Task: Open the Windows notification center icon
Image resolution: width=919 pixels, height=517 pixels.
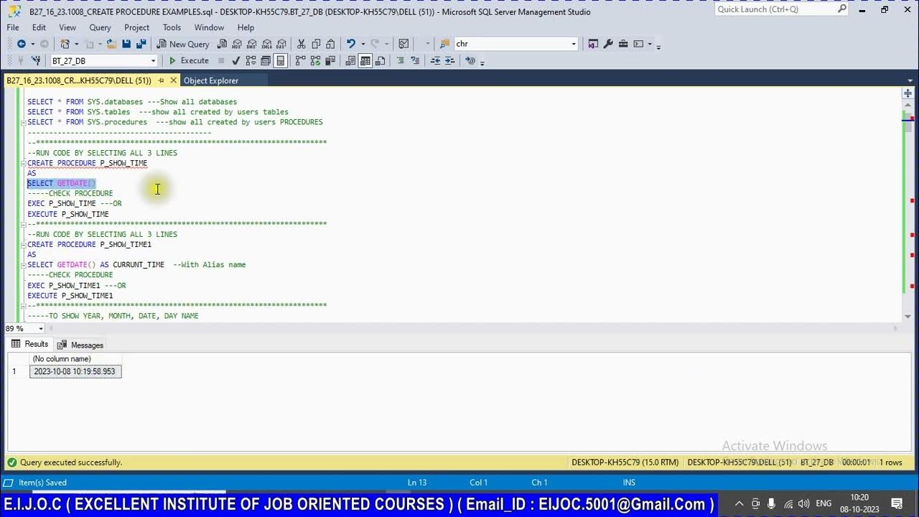Action: pos(897,503)
